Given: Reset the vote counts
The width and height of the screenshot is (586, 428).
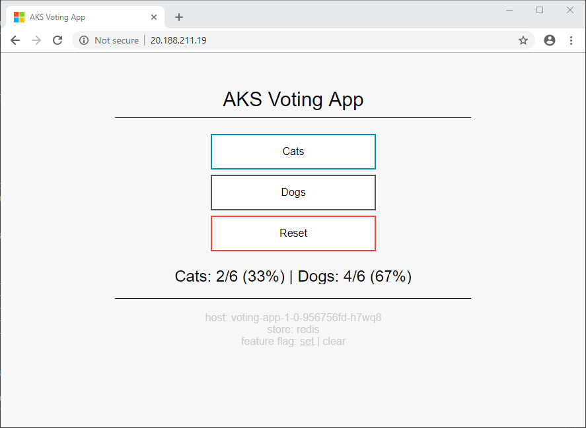Looking at the screenshot, I should pos(293,233).
